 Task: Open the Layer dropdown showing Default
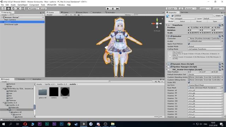[213, 19]
